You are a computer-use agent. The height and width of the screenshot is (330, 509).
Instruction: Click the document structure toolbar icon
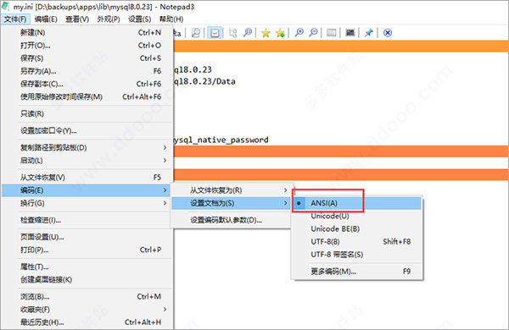(x=232, y=33)
